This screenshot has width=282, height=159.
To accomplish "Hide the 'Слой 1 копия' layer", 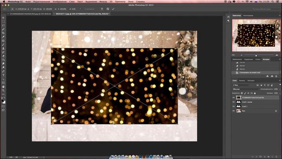I will pos(234,102).
